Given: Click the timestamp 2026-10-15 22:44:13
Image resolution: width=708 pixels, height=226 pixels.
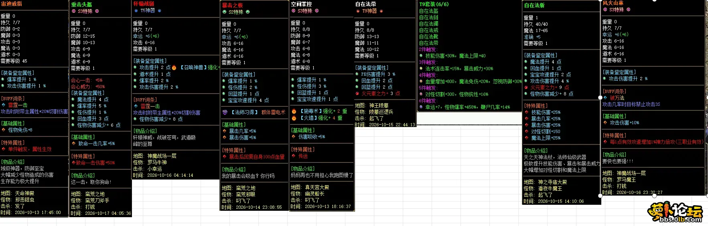Looking at the screenshot, I should [392, 125].
